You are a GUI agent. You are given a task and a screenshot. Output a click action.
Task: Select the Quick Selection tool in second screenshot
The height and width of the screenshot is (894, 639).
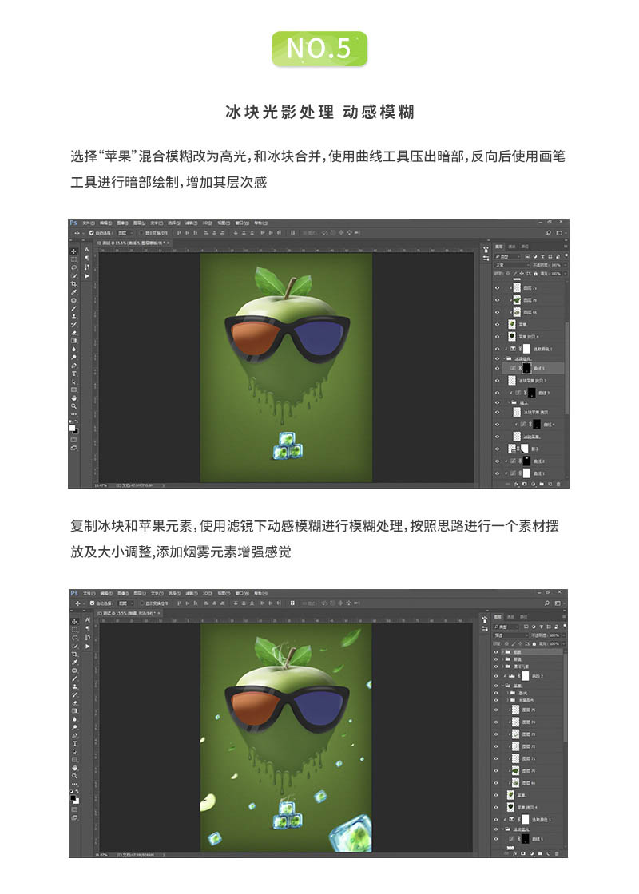point(74,647)
